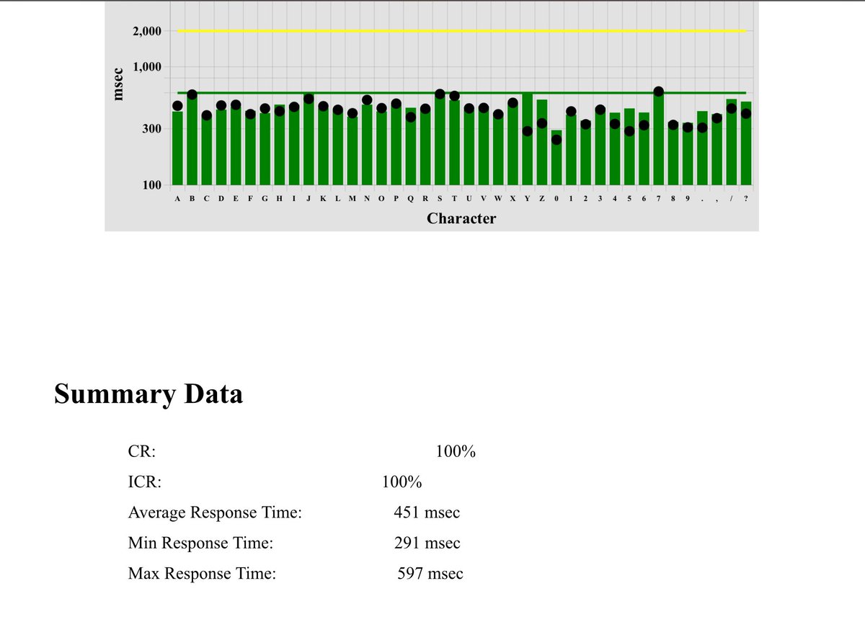Click the black dot above bar 7
865x617 pixels.
coord(658,92)
